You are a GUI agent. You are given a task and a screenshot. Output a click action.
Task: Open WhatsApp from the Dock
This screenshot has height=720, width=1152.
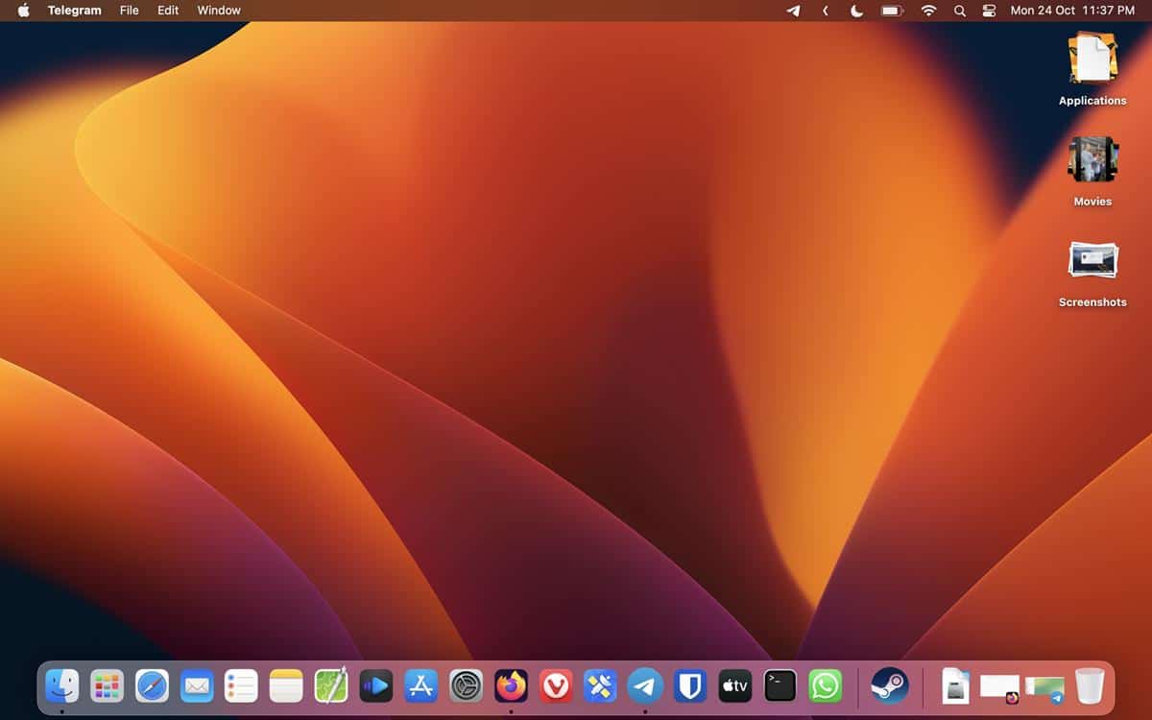[824, 686]
